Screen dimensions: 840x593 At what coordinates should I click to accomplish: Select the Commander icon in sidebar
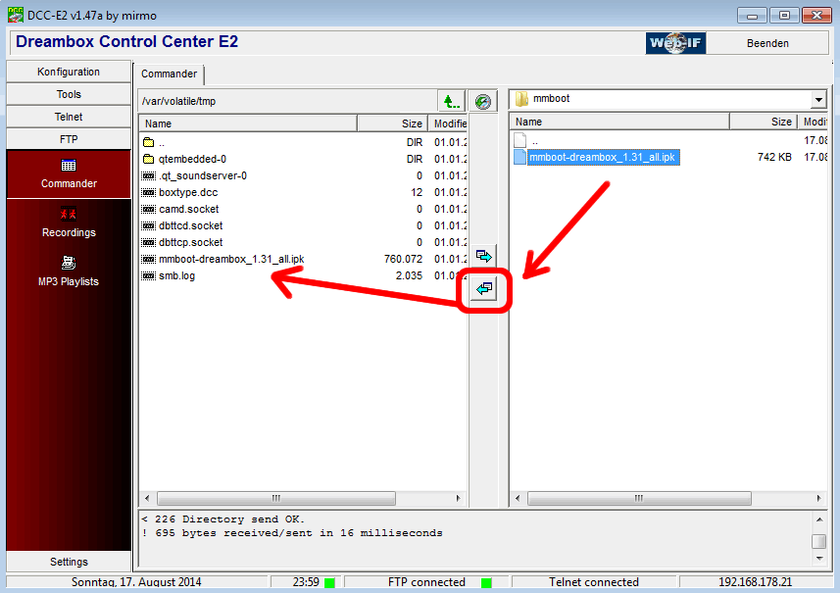(x=69, y=166)
